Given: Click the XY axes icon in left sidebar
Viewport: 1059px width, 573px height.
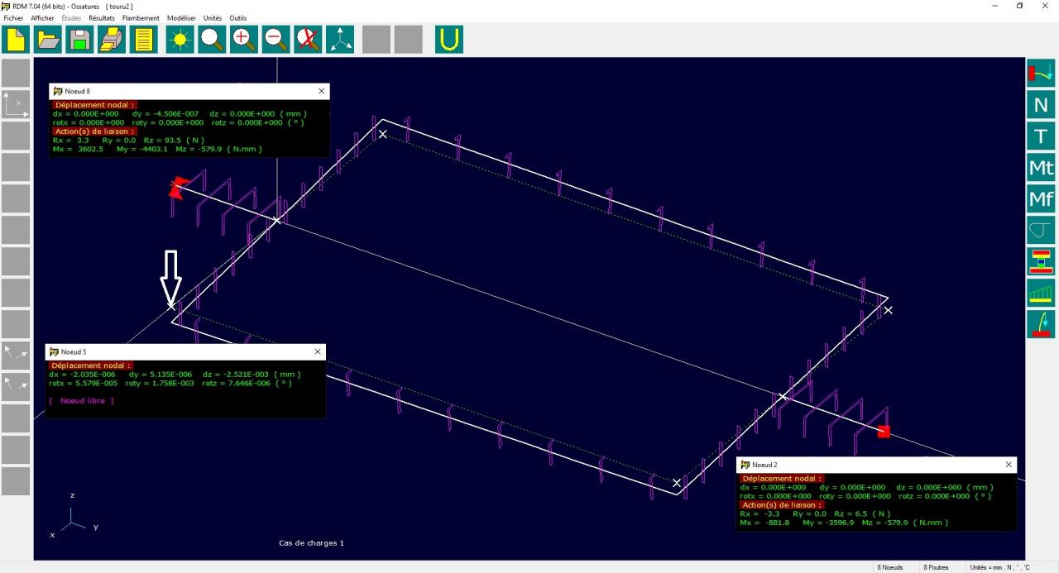Looking at the screenshot, I should (16, 104).
